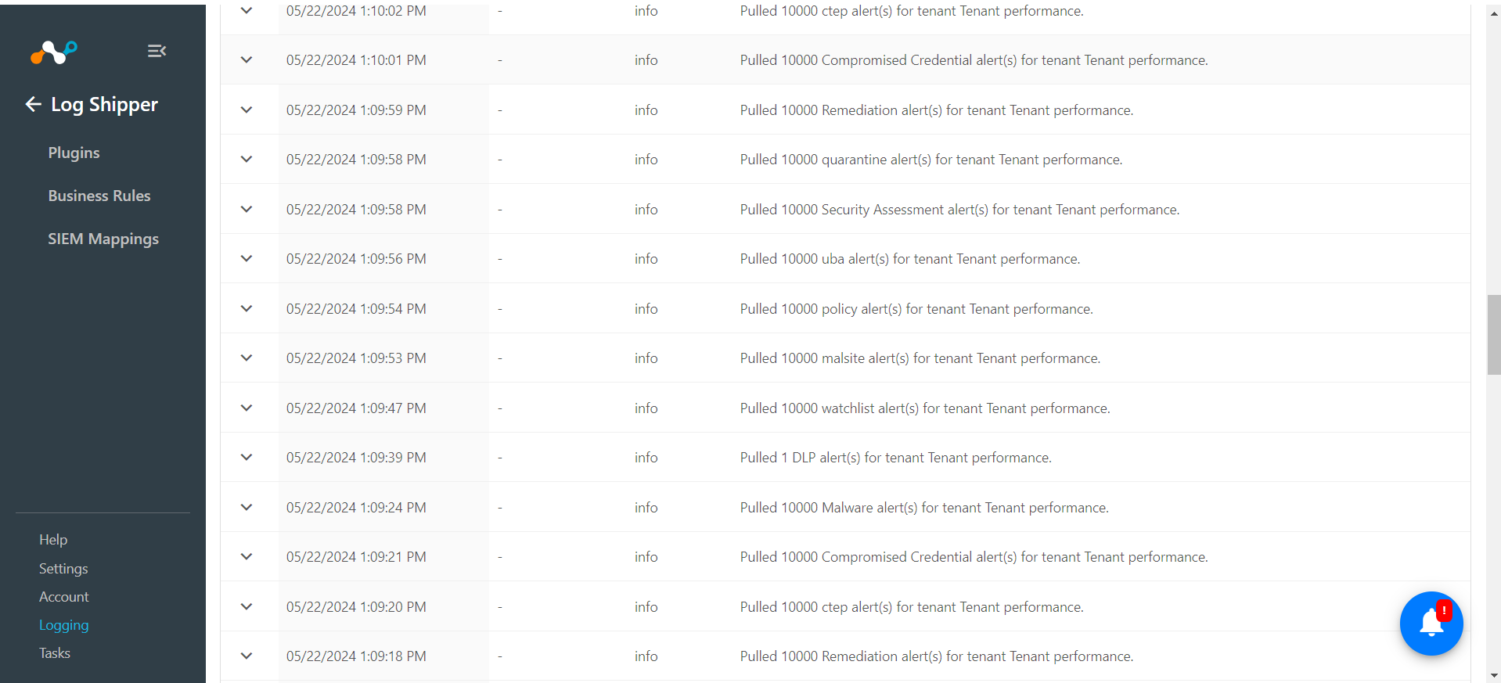
Task: Open the notification bell button
Action: coord(1431,623)
